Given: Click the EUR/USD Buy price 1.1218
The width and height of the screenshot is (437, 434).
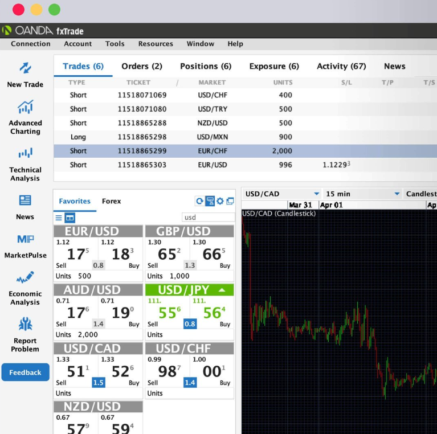Looking at the screenshot, I should pyautogui.click(x=121, y=254).
